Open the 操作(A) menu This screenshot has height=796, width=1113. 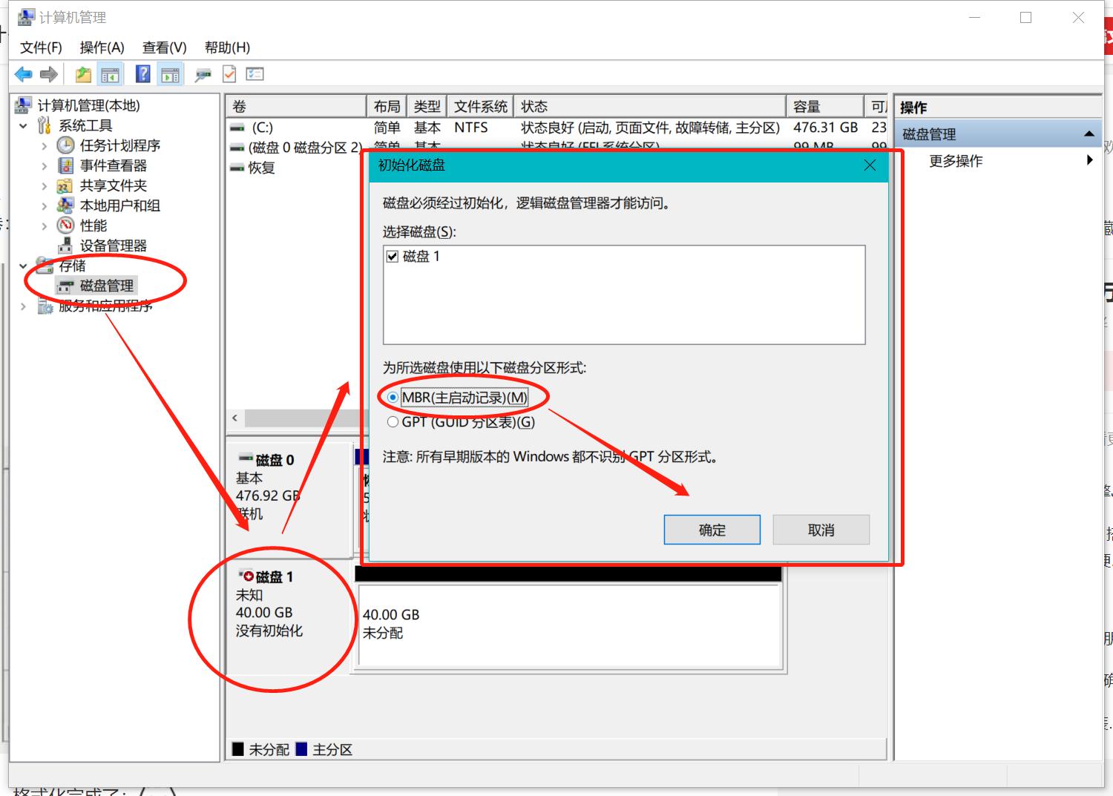tap(102, 47)
